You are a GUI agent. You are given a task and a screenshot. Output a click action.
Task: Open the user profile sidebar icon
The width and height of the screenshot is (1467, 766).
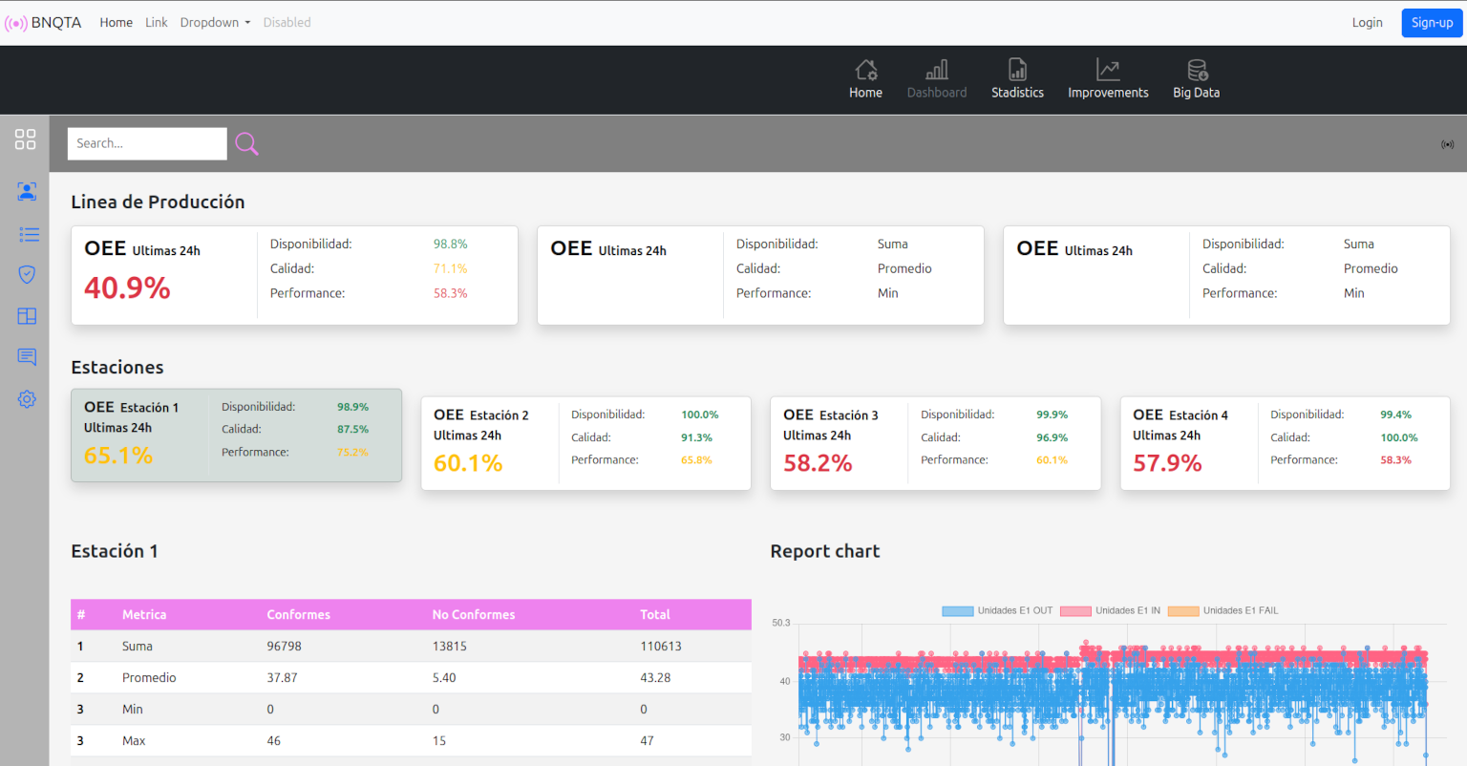click(x=27, y=191)
